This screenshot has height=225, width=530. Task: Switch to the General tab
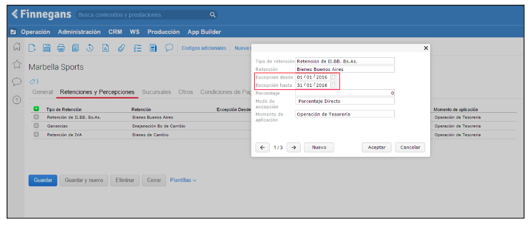coord(42,92)
